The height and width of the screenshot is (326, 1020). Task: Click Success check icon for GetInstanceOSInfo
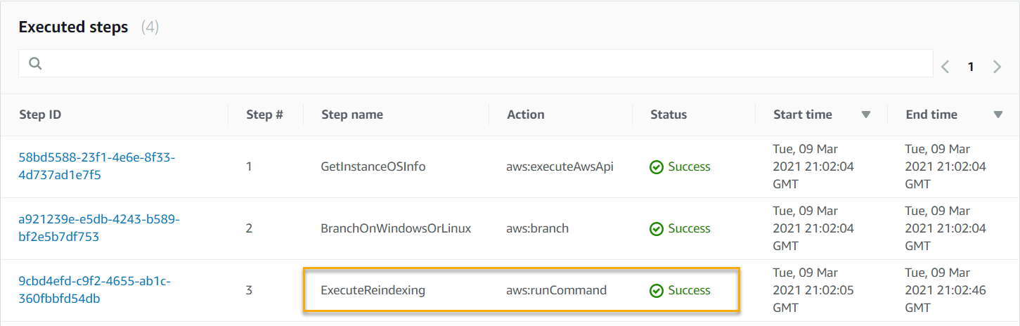point(657,167)
